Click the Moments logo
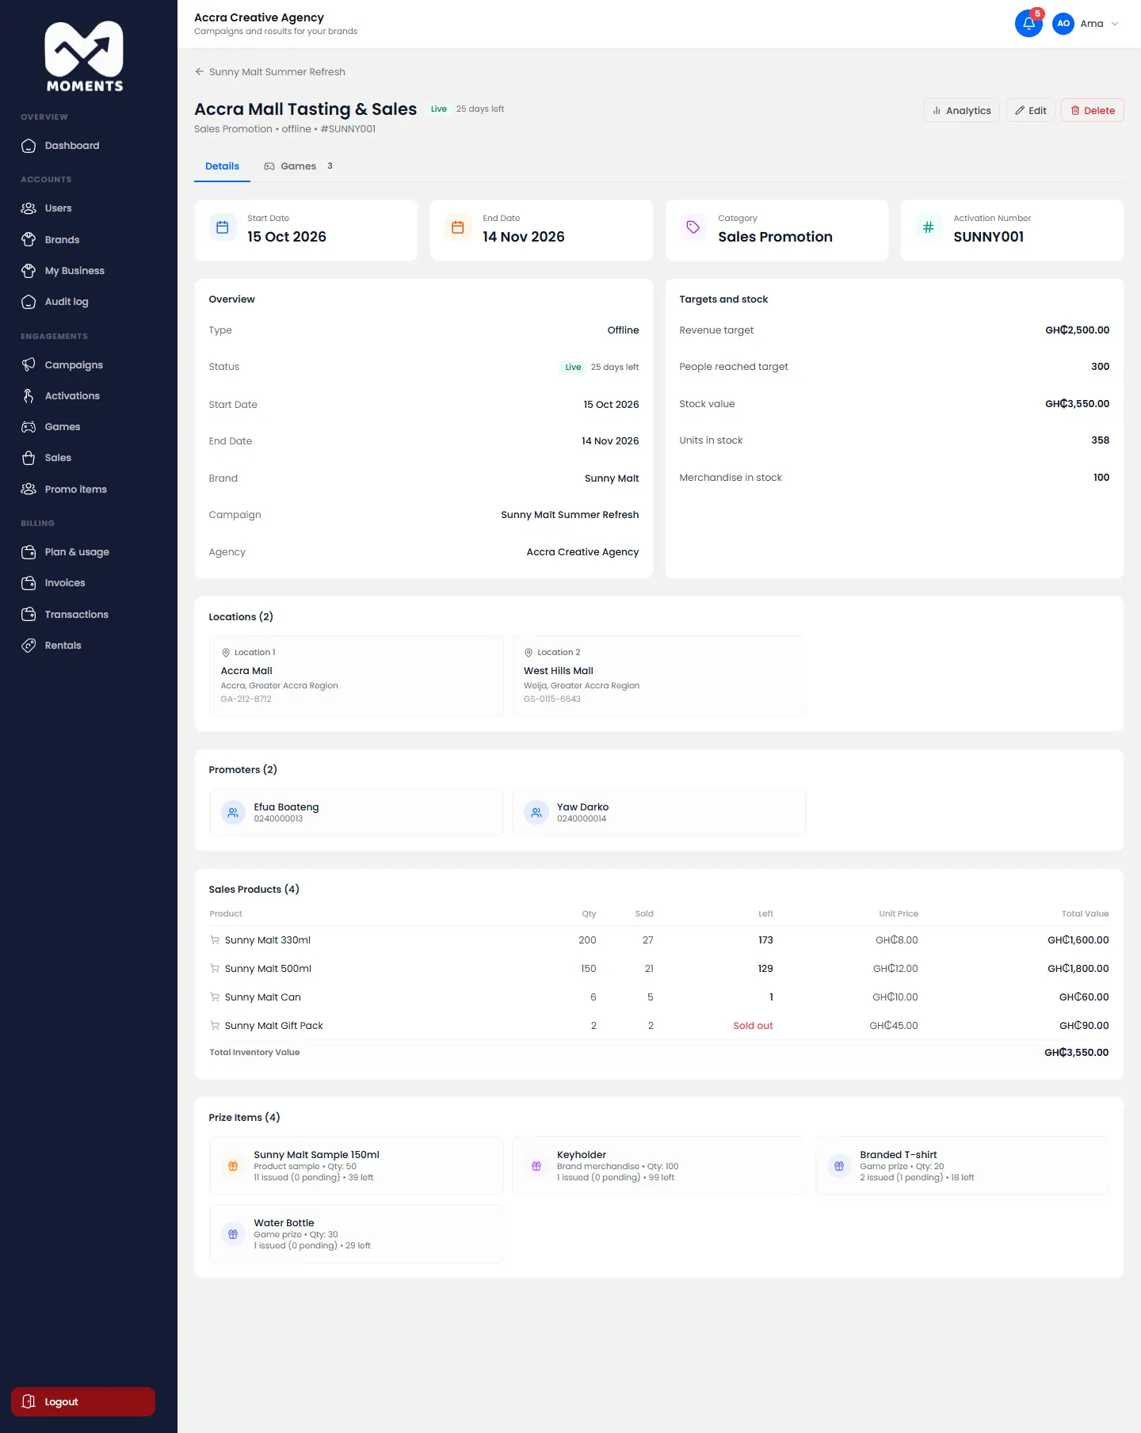The image size is (1141, 1433). (84, 57)
